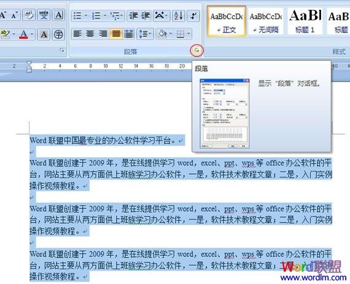The height and width of the screenshot is (284, 350).
Task: Center align the paragraph
Action: click(90, 34)
